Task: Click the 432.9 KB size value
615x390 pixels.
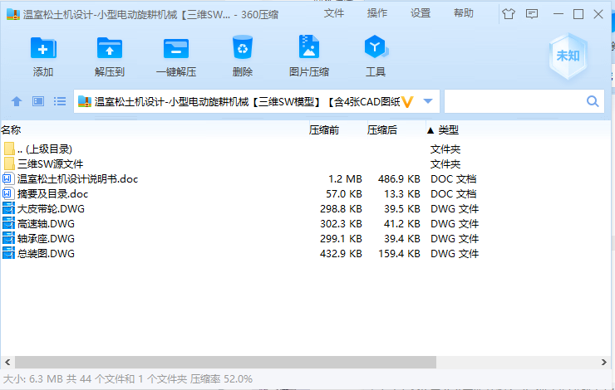Action: tap(341, 253)
